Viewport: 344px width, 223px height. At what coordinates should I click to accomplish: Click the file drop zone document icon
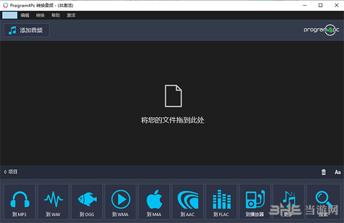pyautogui.click(x=173, y=96)
